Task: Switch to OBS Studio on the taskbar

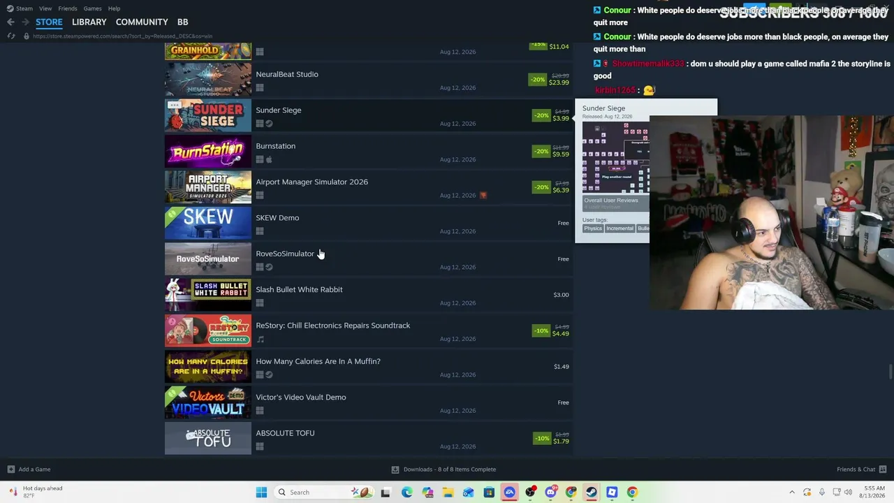Action: click(x=530, y=493)
